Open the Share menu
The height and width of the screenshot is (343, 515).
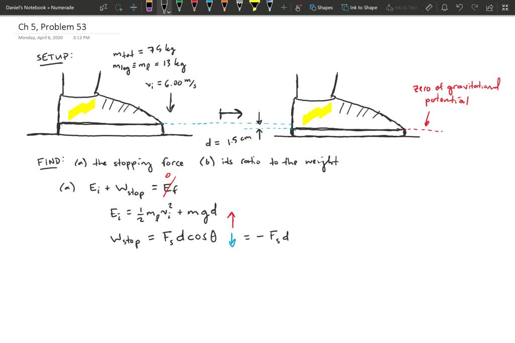pos(489,8)
